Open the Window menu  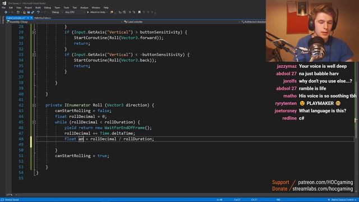[x=96, y=7]
